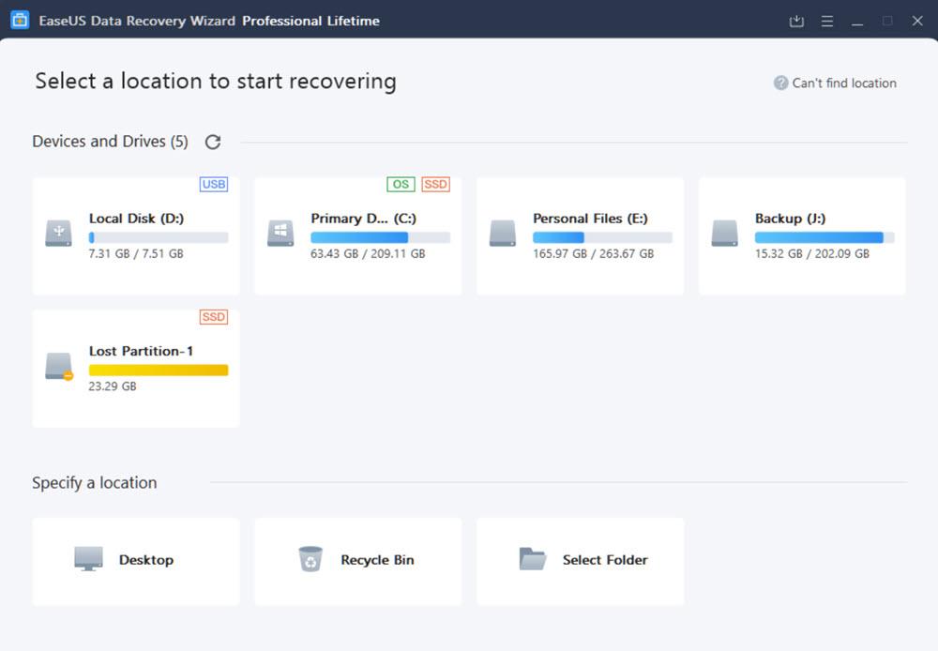
Task: Select the Primary D... (C:) drive name
Action: coord(364,219)
